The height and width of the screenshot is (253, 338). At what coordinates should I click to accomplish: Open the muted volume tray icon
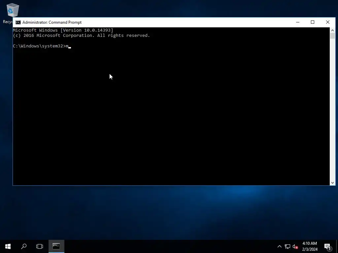pyautogui.click(x=295, y=246)
